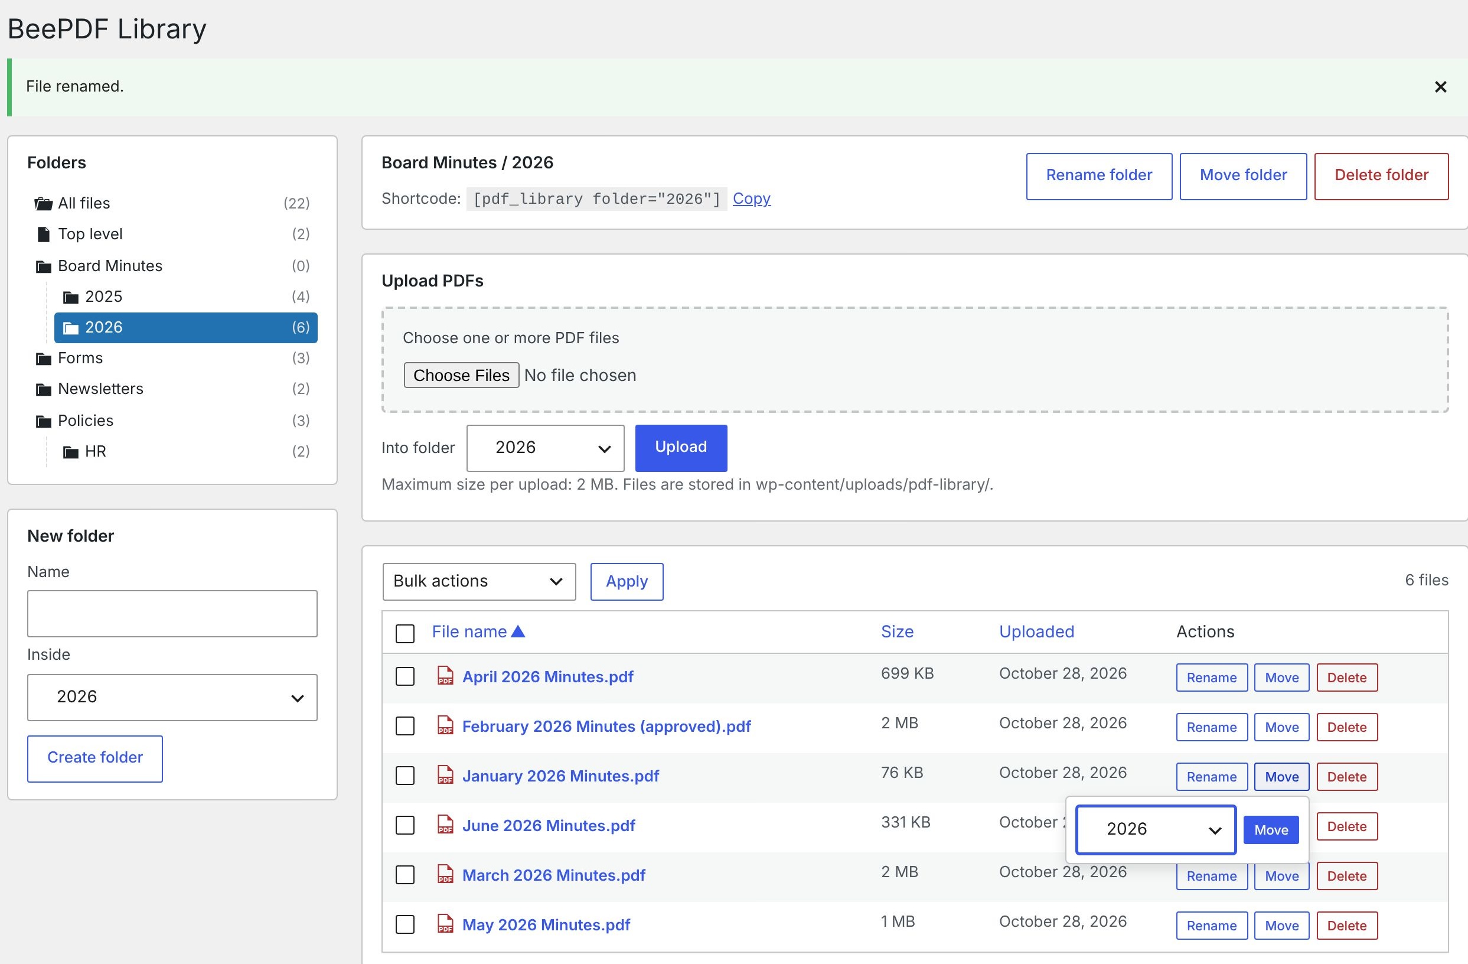Sort the file list by Size
The height and width of the screenshot is (964, 1468).
(897, 631)
